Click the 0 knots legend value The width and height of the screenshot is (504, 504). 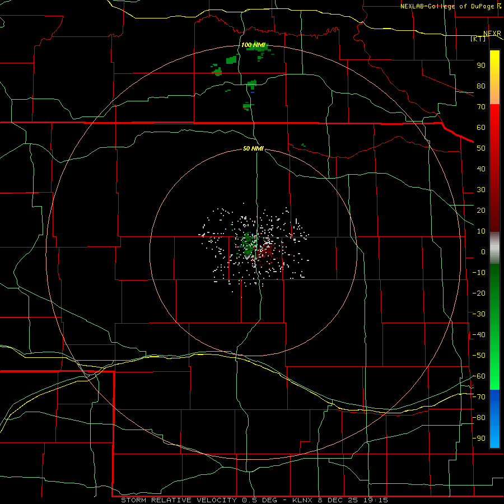(483, 252)
